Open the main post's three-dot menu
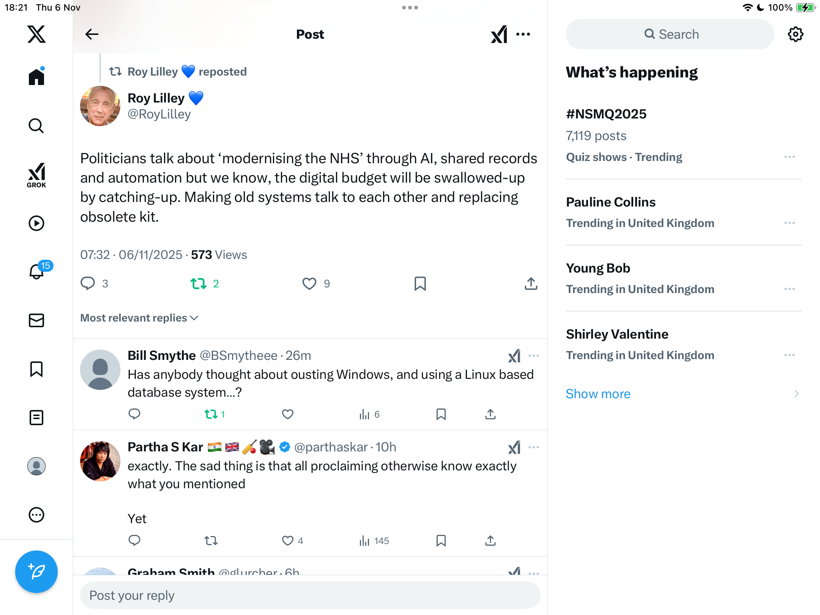 coord(523,34)
